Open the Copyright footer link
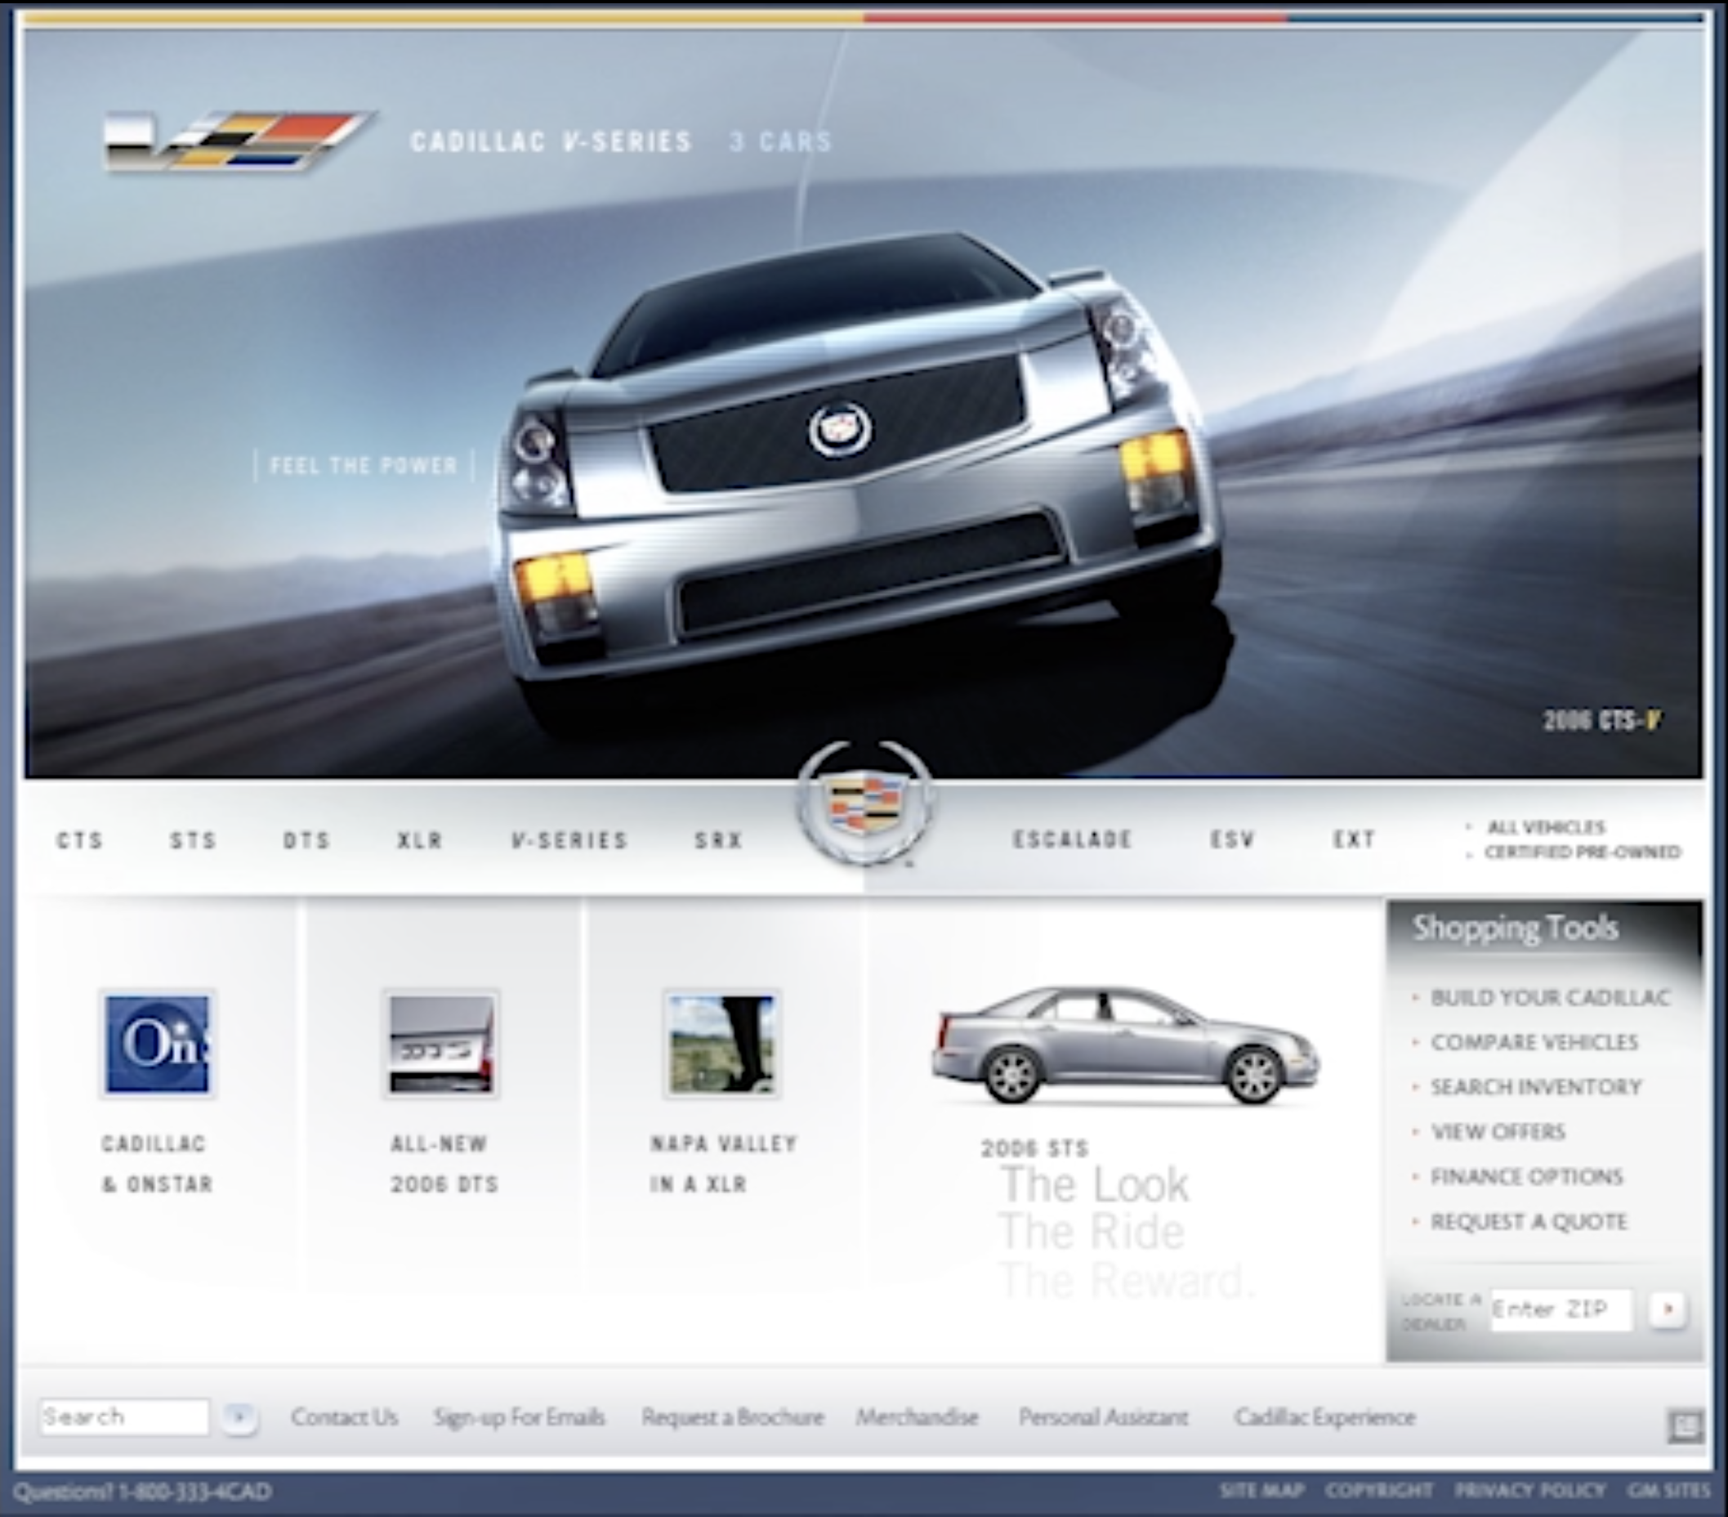The image size is (1728, 1517). tap(1379, 1490)
